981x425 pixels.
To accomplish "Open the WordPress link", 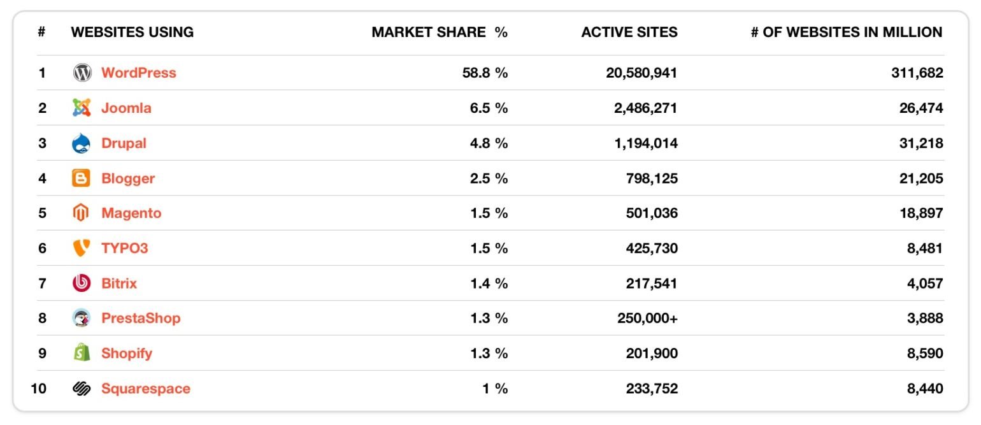I will tap(138, 73).
